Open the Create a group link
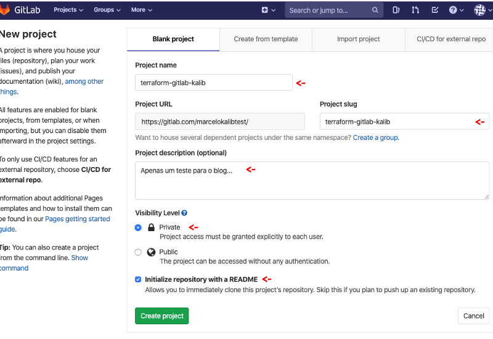The height and width of the screenshot is (339, 493). point(376,137)
